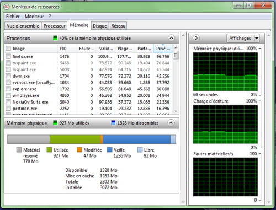
Task: Switch to the Processeur tab
Action: point(54,26)
